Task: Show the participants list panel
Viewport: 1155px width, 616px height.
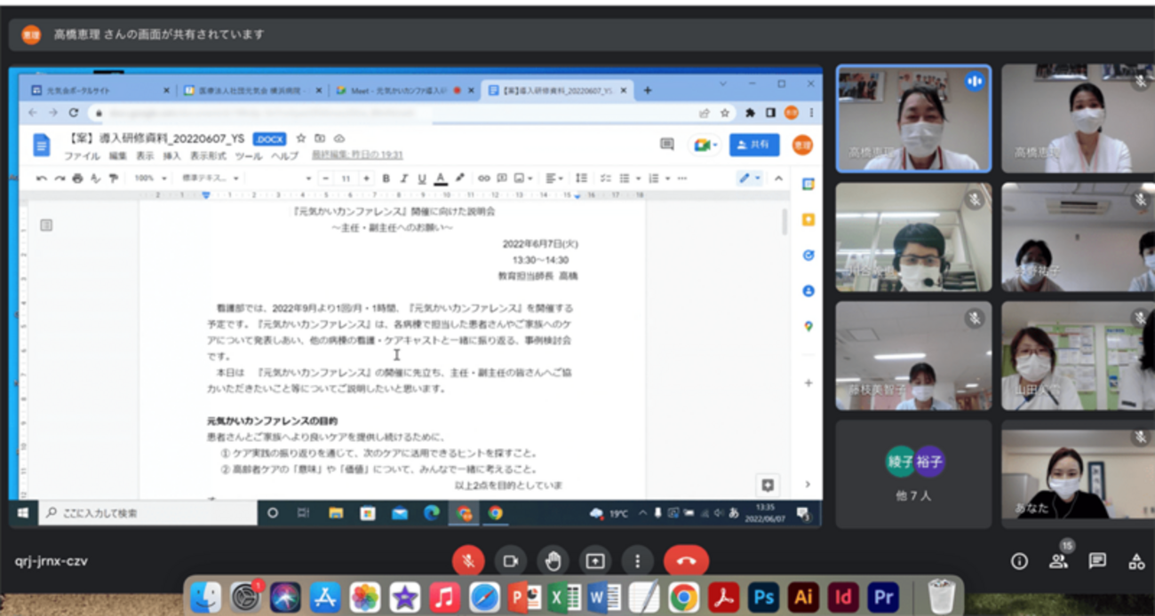Action: coord(1058,561)
